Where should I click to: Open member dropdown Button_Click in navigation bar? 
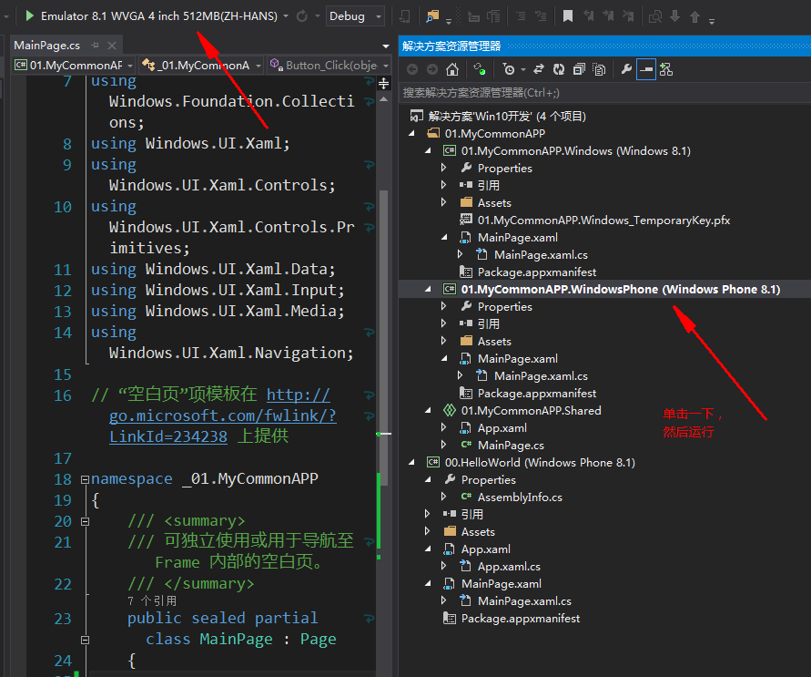pyautogui.click(x=329, y=66)
